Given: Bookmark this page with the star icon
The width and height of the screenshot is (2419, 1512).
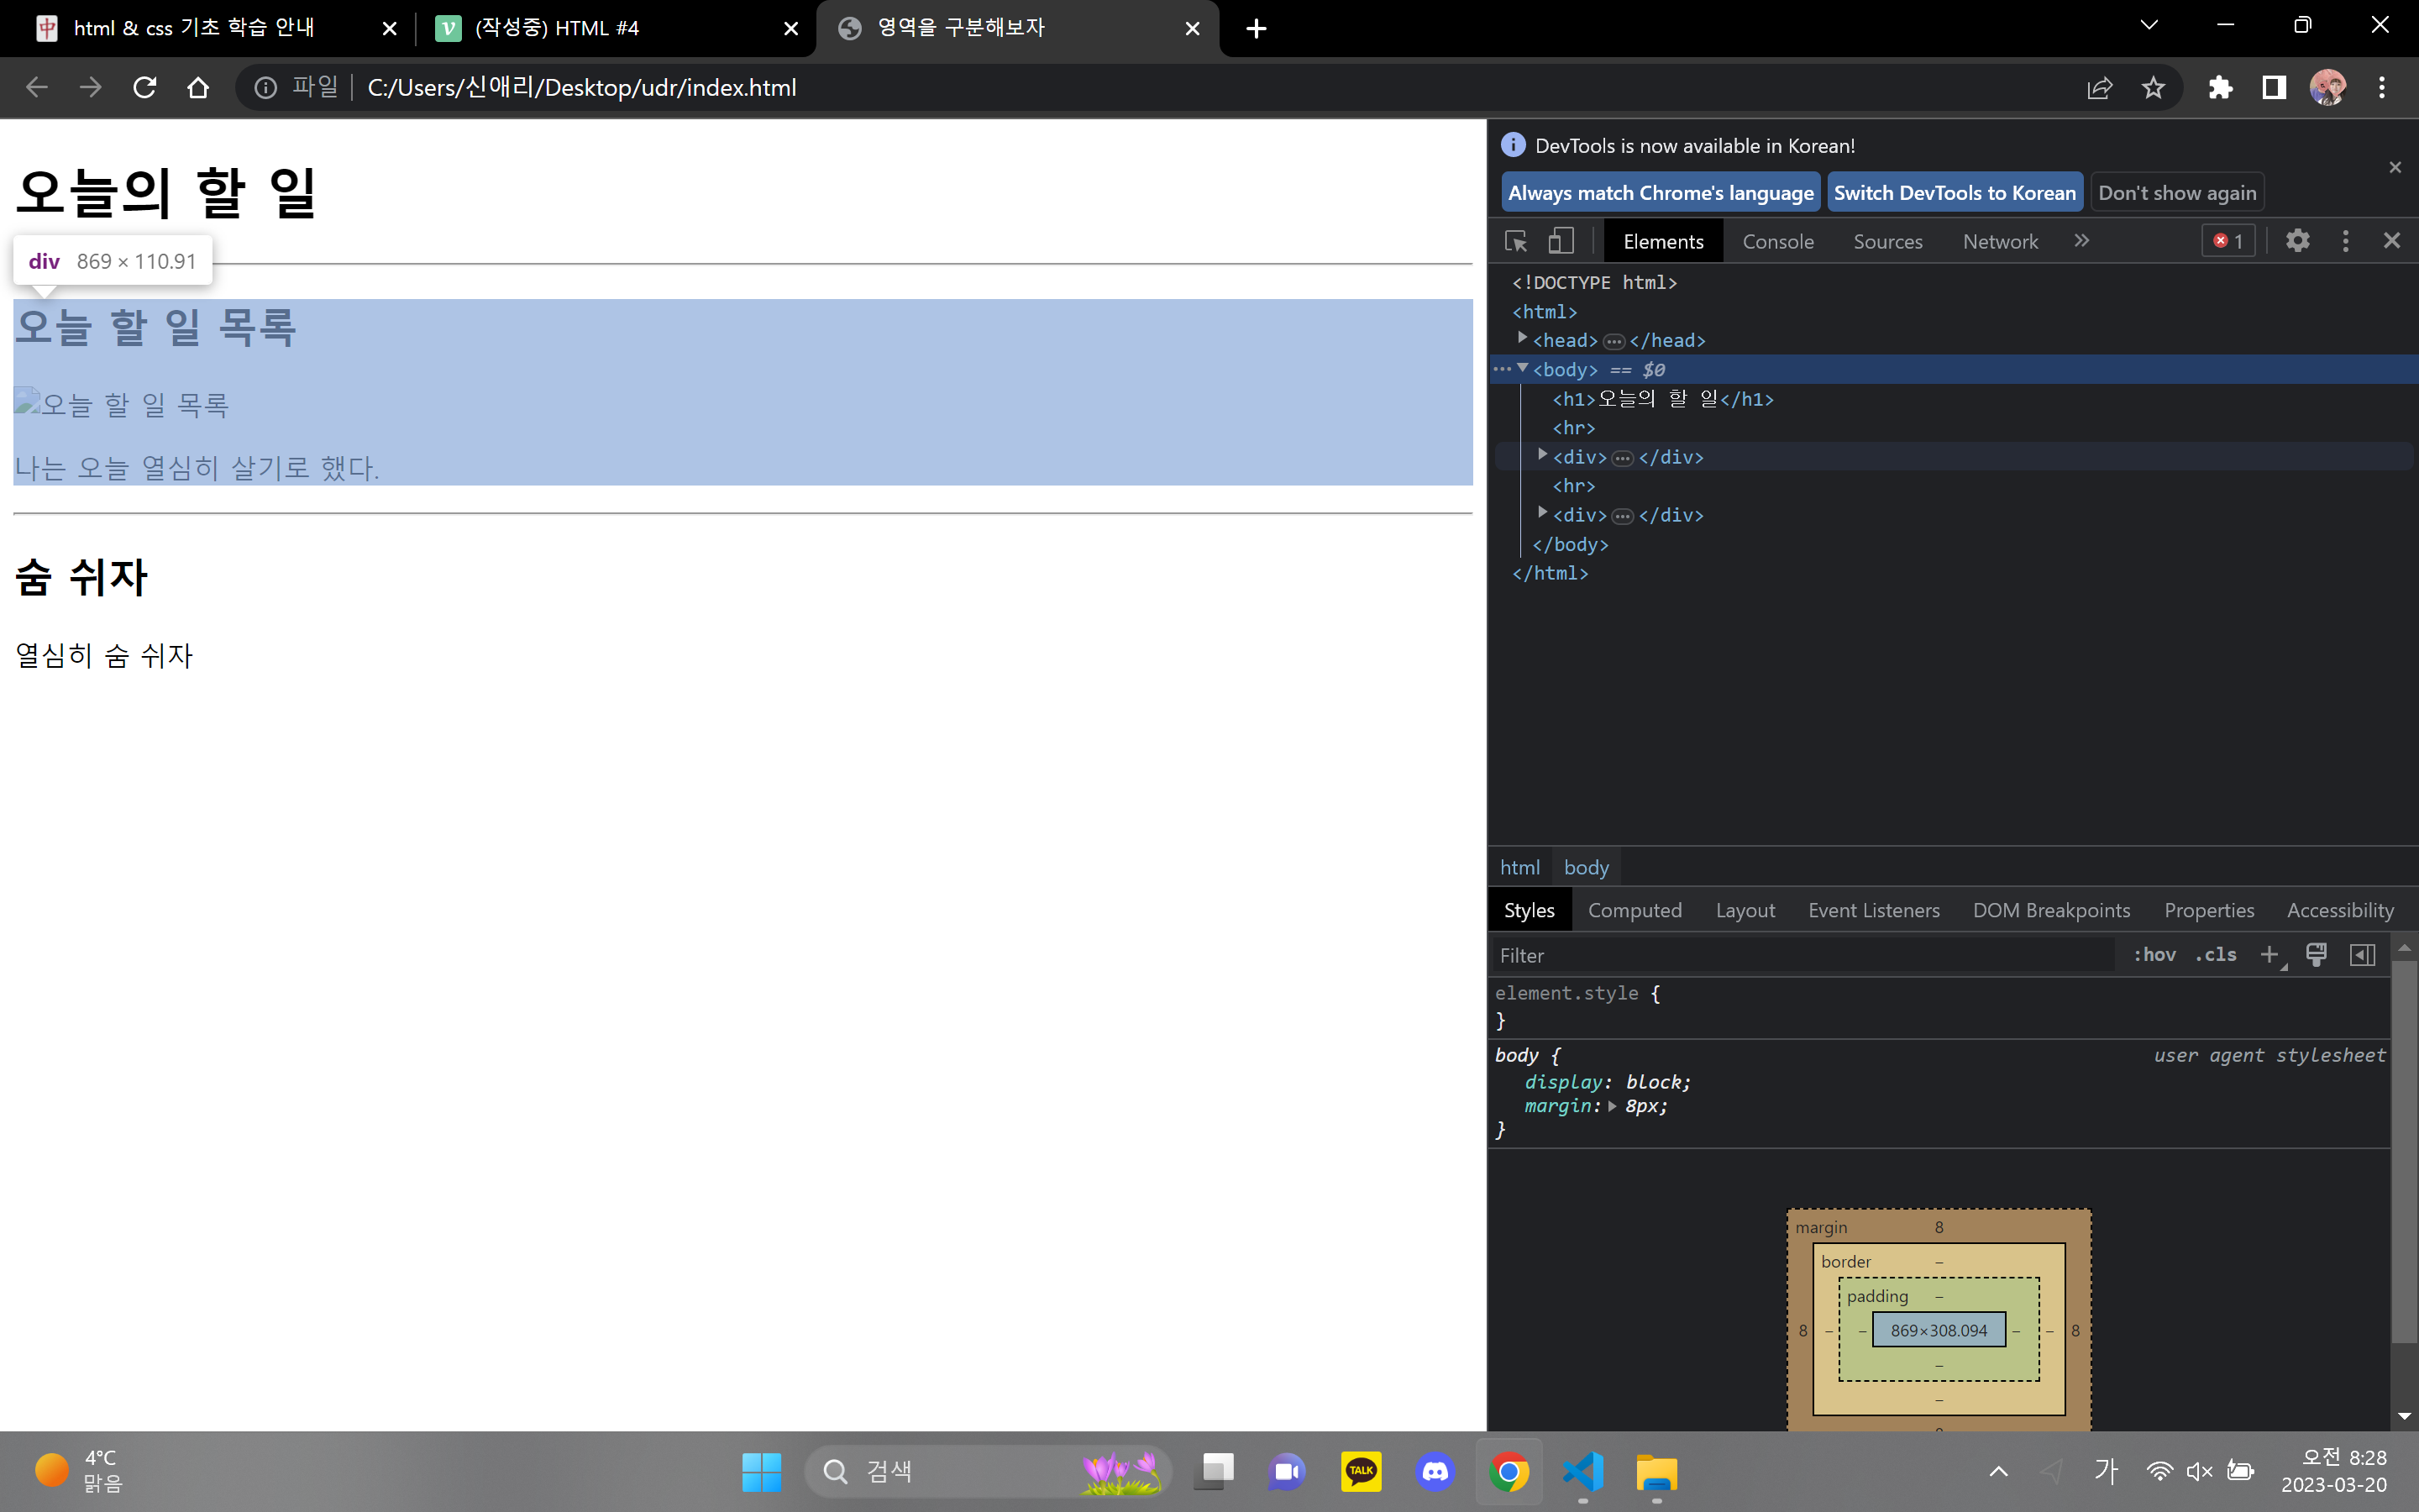Looking at the screenshot, I should (x=2153, y=88).
